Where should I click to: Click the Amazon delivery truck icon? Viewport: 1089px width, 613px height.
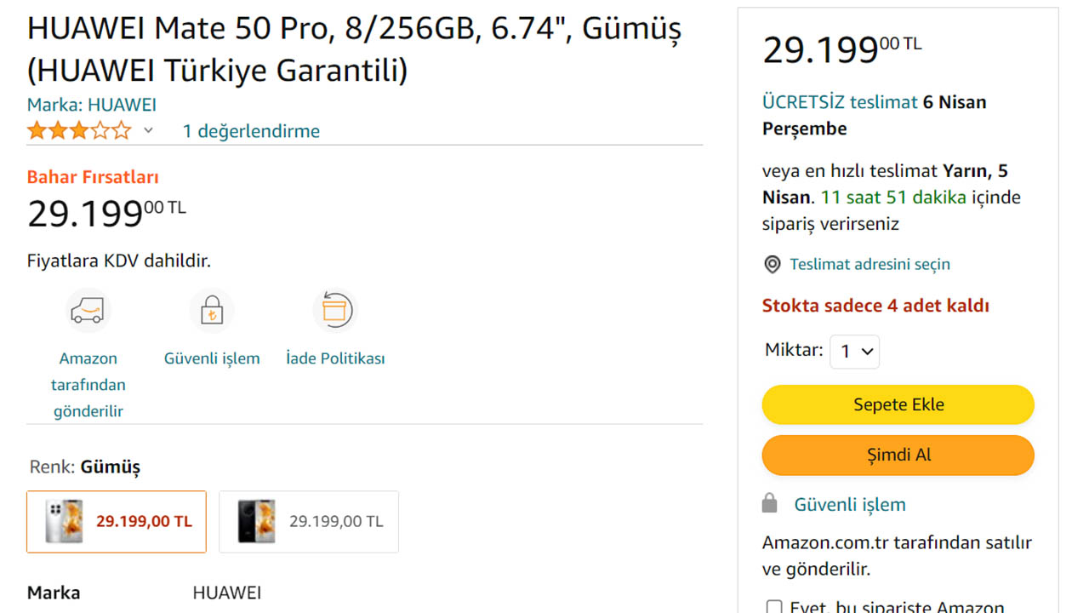[88, 310]
